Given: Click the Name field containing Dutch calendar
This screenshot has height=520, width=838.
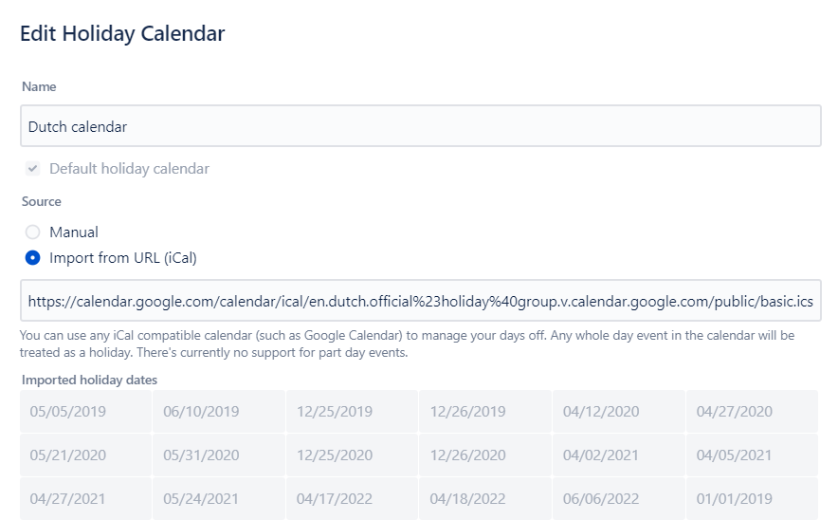Looking at the screenshot, I should [420, 126].
